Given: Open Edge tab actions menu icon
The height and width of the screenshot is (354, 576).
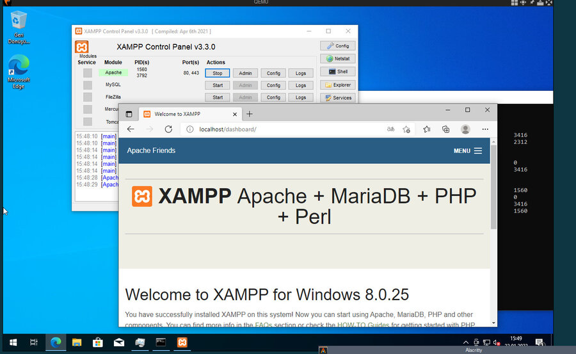Looking at the screenshot, I should pos(129,114).
